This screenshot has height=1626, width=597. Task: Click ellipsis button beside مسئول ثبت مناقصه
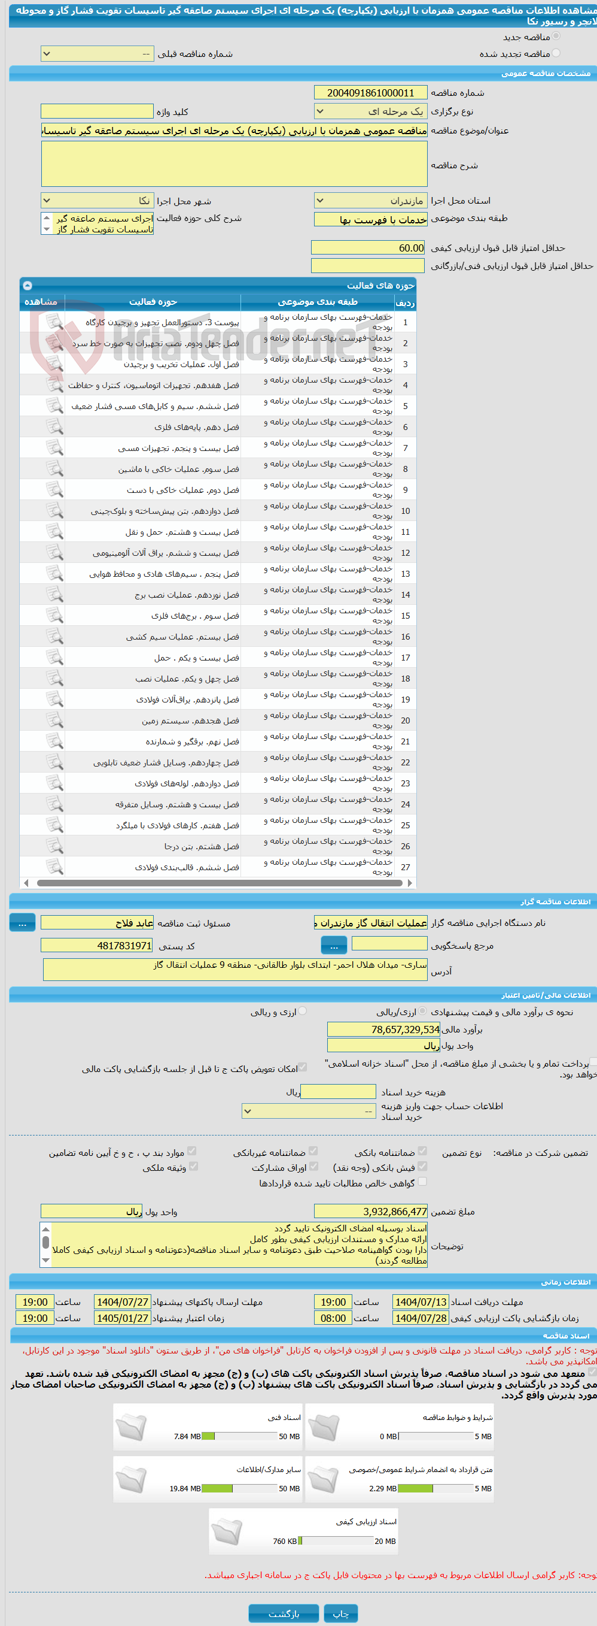(22, 923)
